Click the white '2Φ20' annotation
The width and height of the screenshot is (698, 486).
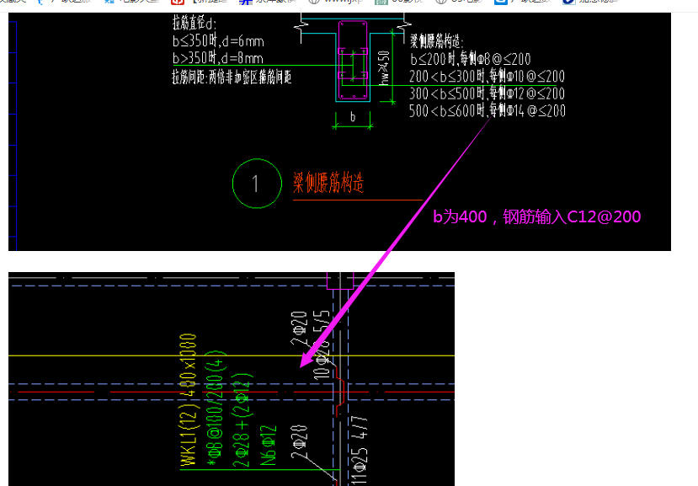(x=299, y=328)
